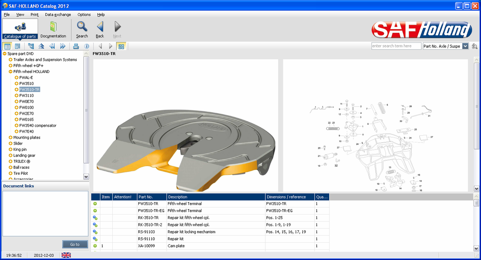Open the Print menu
The height and width of the screenshot is (260, 481).
tap(35, 15)
